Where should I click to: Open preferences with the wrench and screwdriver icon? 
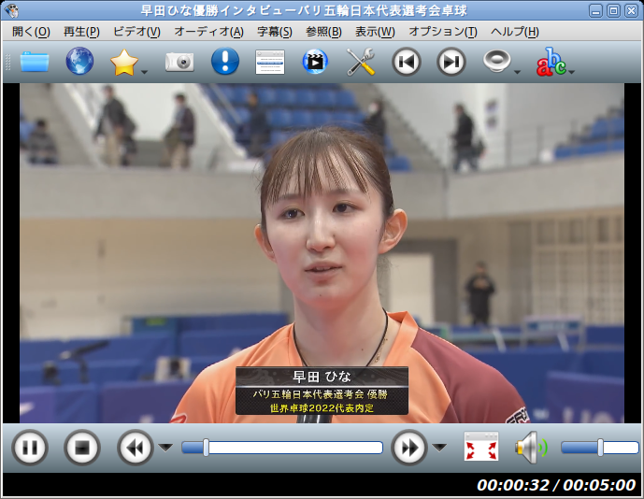[x=361, y=62]
